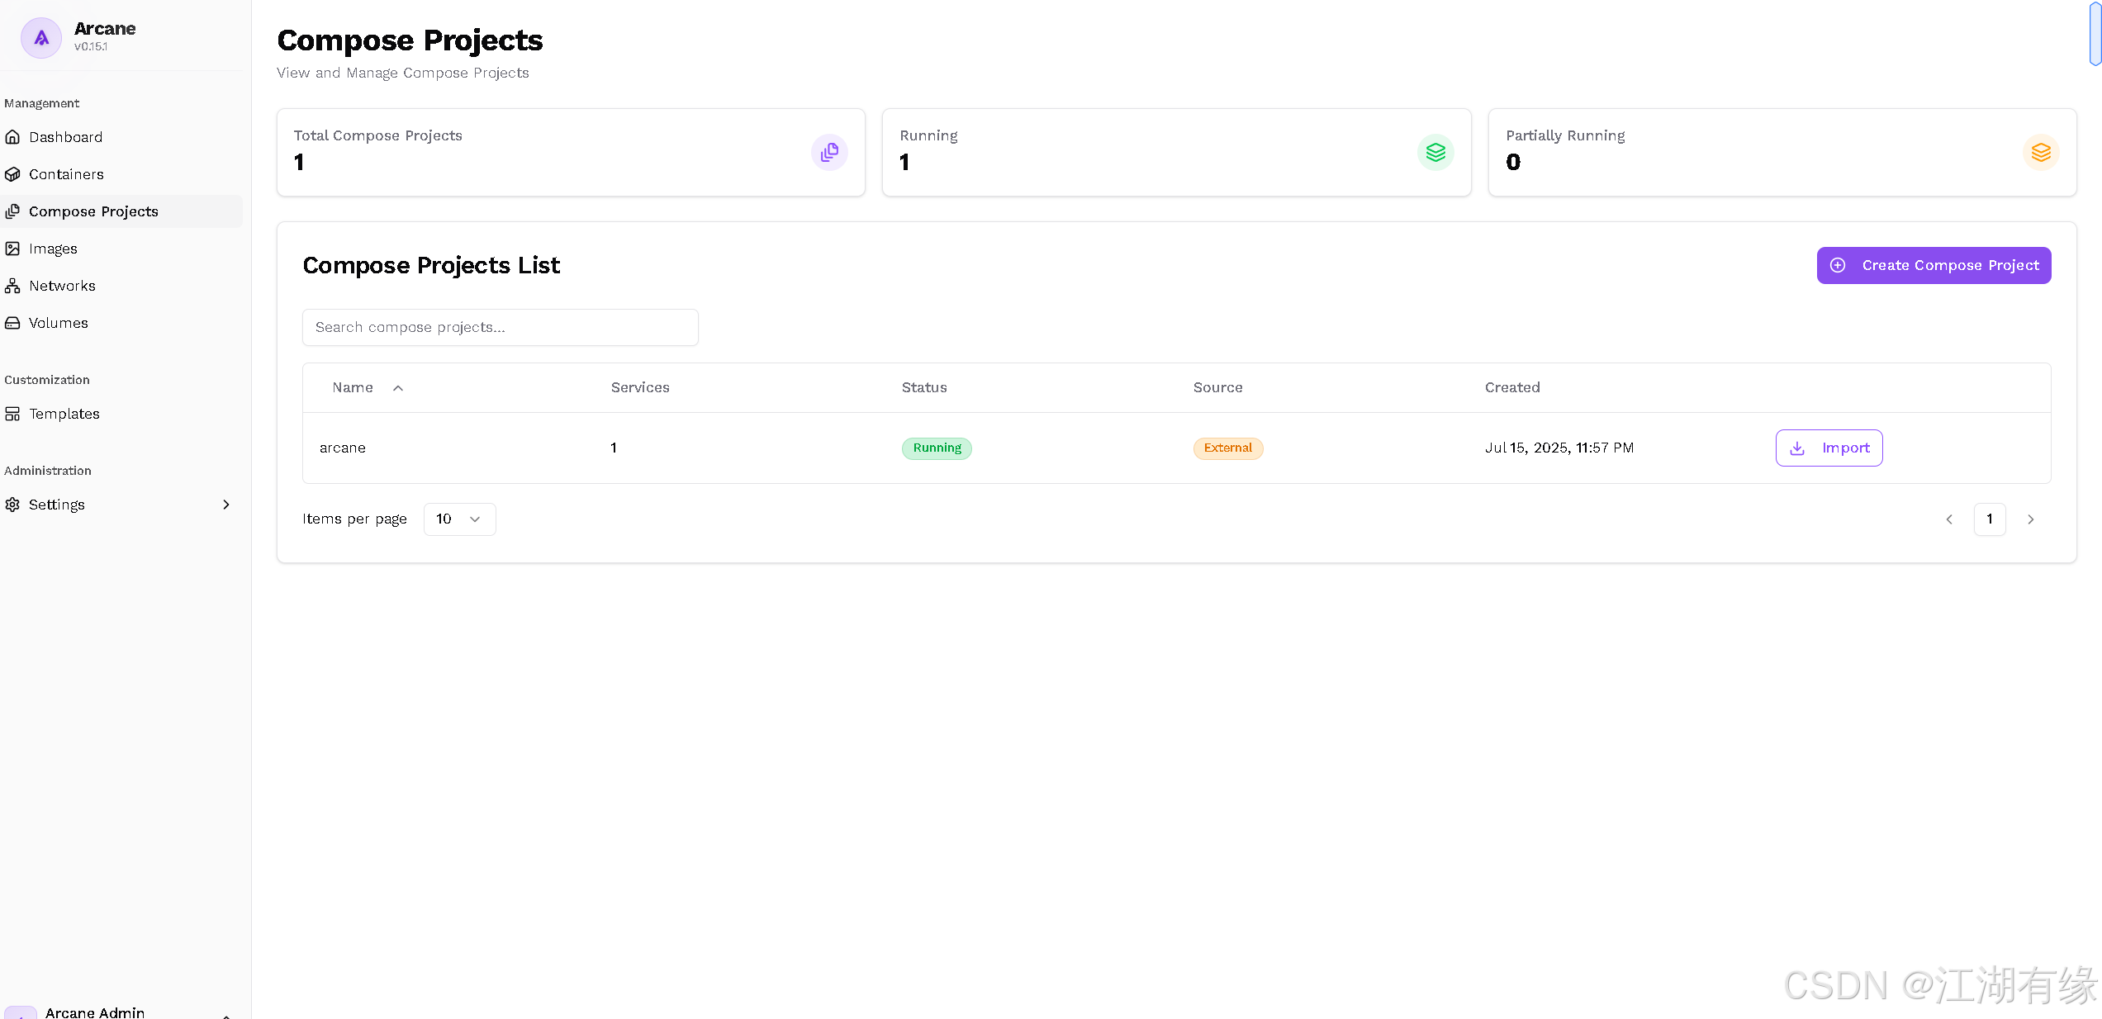Screen dimensions: 2102x1019
Task: Open Dashboard via its home icon
Action: (x=12, y=137)
